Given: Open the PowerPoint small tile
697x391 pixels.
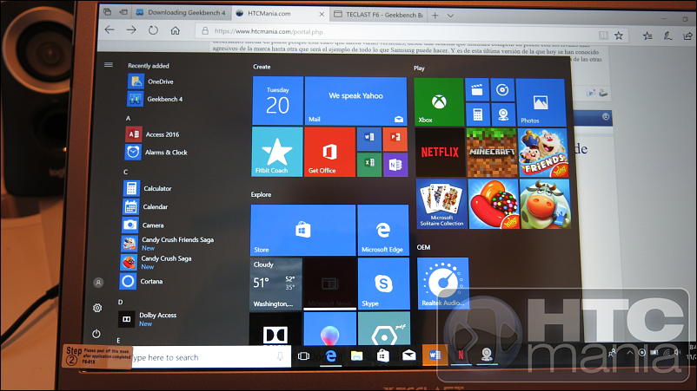Looking at the screenshot, I should [395, 140].
